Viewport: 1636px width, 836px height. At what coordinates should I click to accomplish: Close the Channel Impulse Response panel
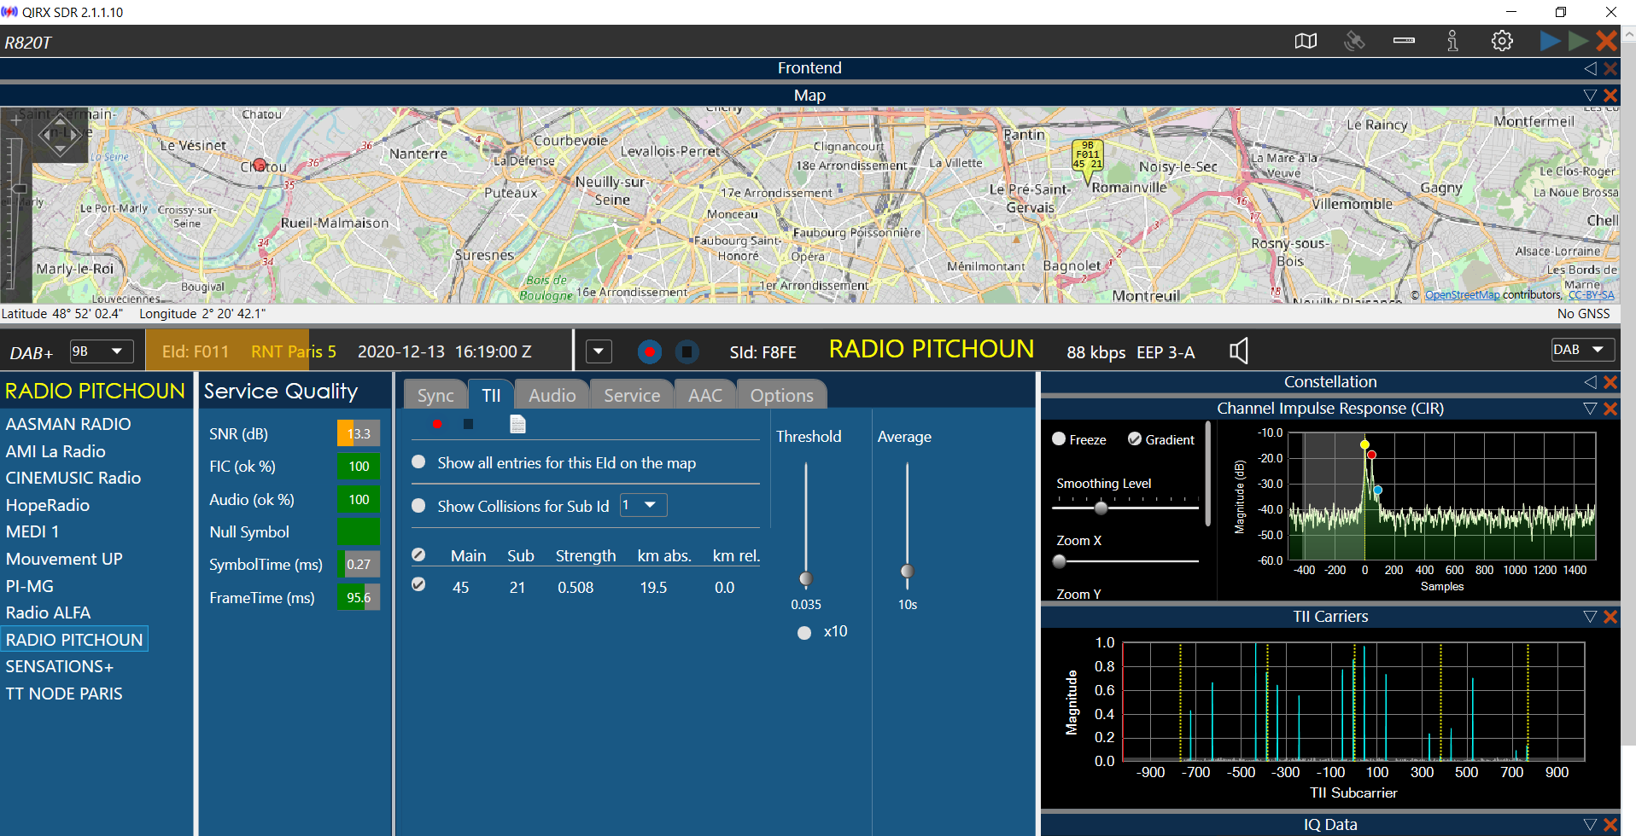pyautogui.click(x=1610, y=409)
